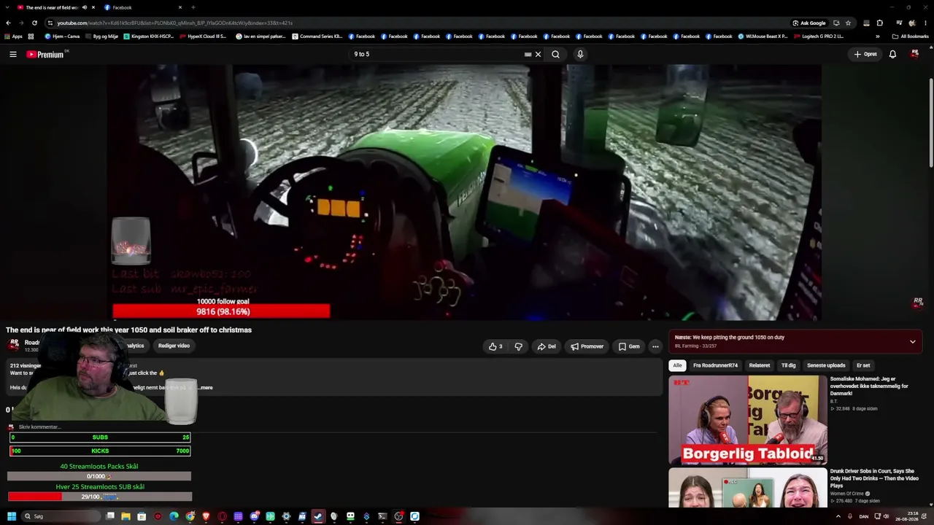934x525 pixels.
Task: Click the Windows taskbar search box
Action: (62, 516)
